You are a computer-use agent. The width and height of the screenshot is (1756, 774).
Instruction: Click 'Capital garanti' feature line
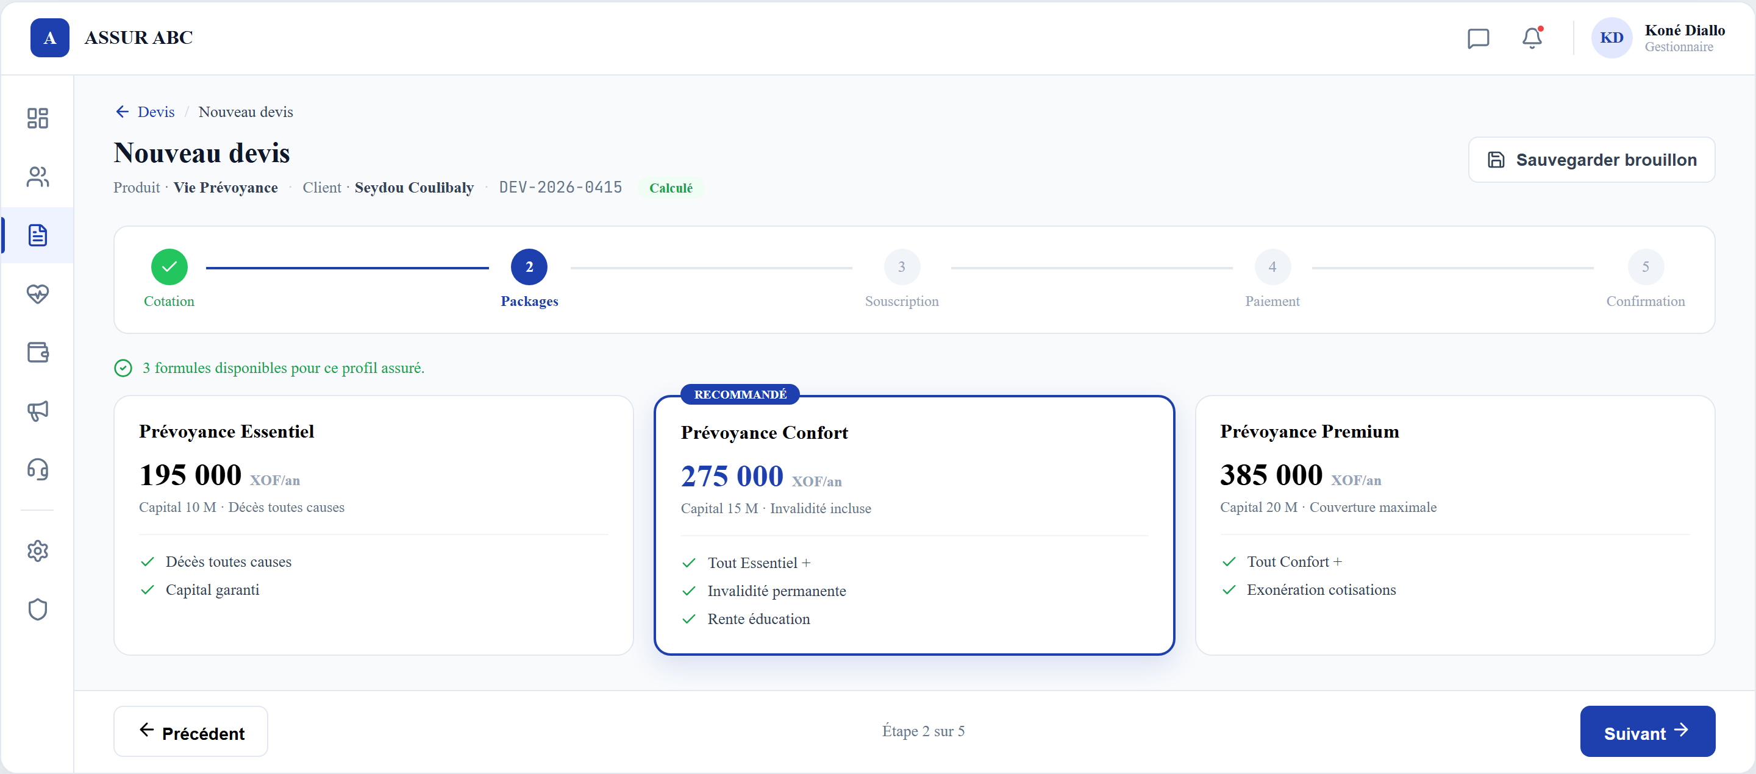coord(213,589)
